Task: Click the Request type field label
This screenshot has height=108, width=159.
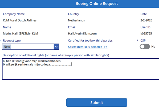Action: (x=12, y=41)
